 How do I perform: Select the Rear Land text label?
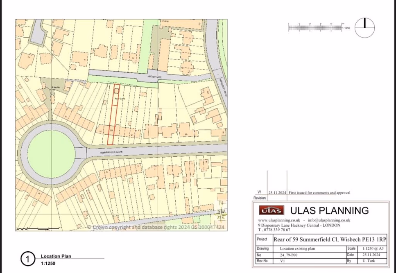pos(119,98)
